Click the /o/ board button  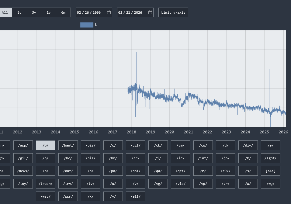[46, 171]
